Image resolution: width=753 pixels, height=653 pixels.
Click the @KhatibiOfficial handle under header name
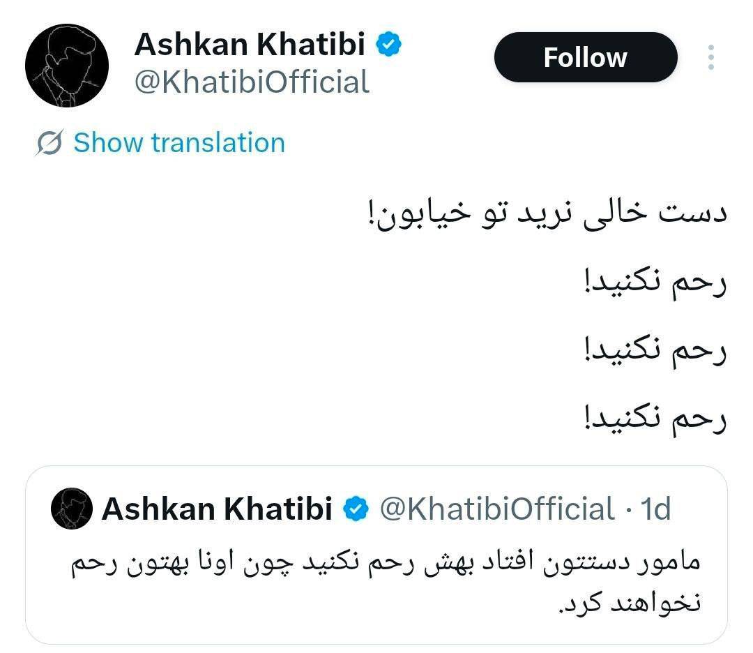click(x=252, y=82)
